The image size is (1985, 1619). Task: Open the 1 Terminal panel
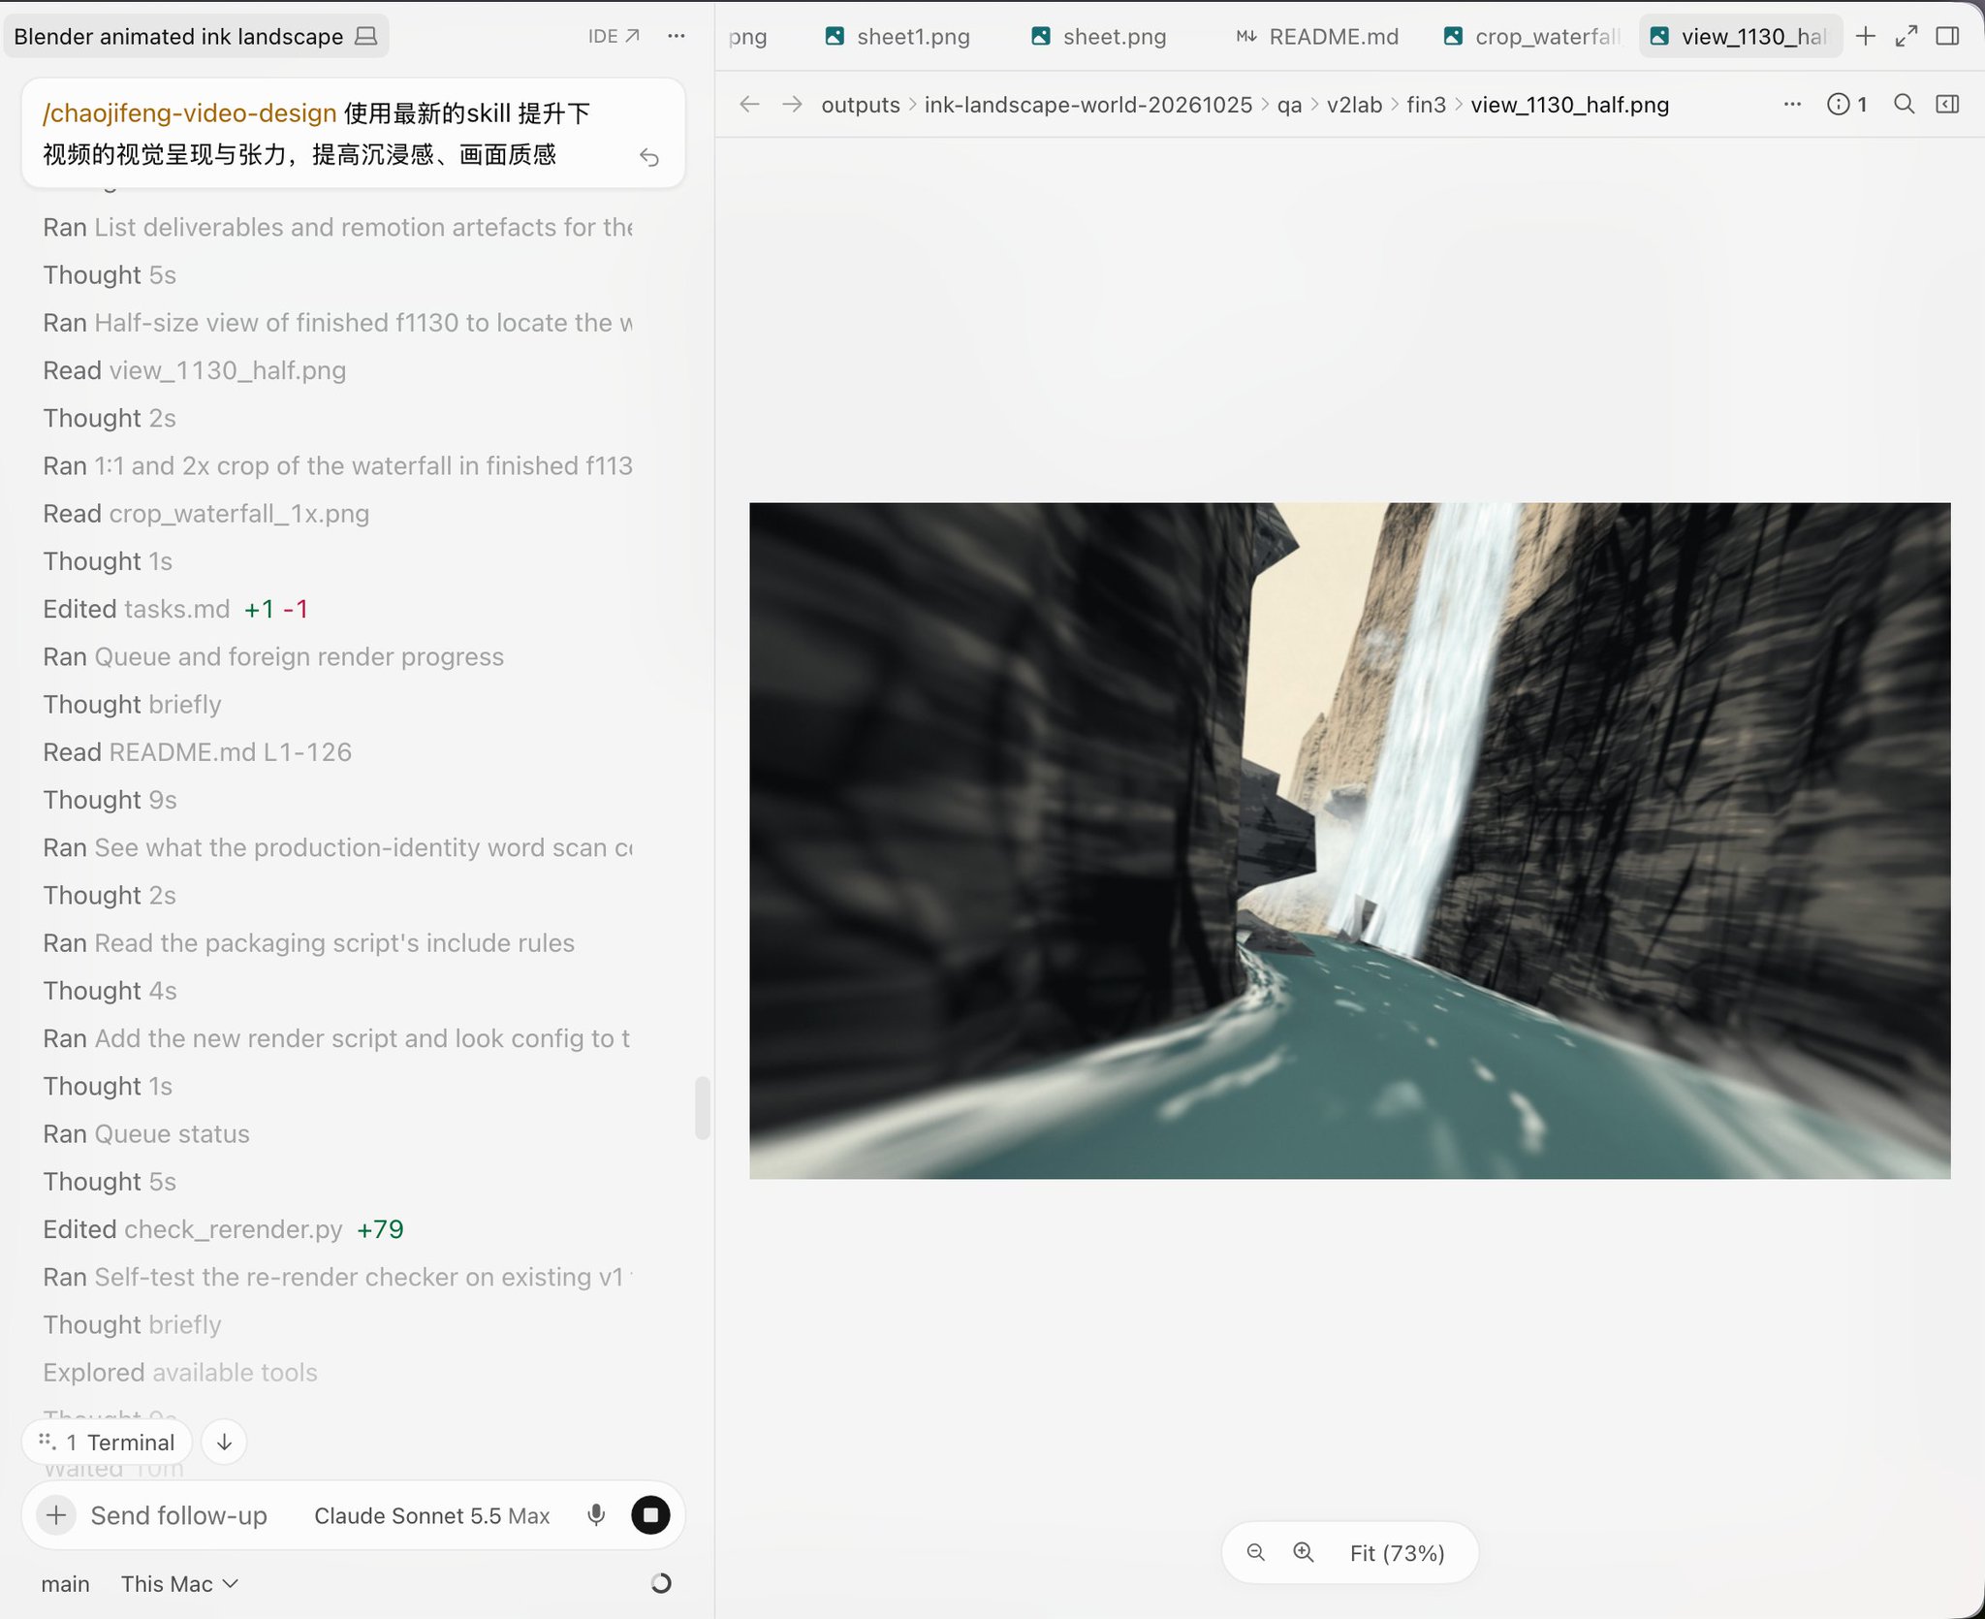click(x=107, y=1442)
